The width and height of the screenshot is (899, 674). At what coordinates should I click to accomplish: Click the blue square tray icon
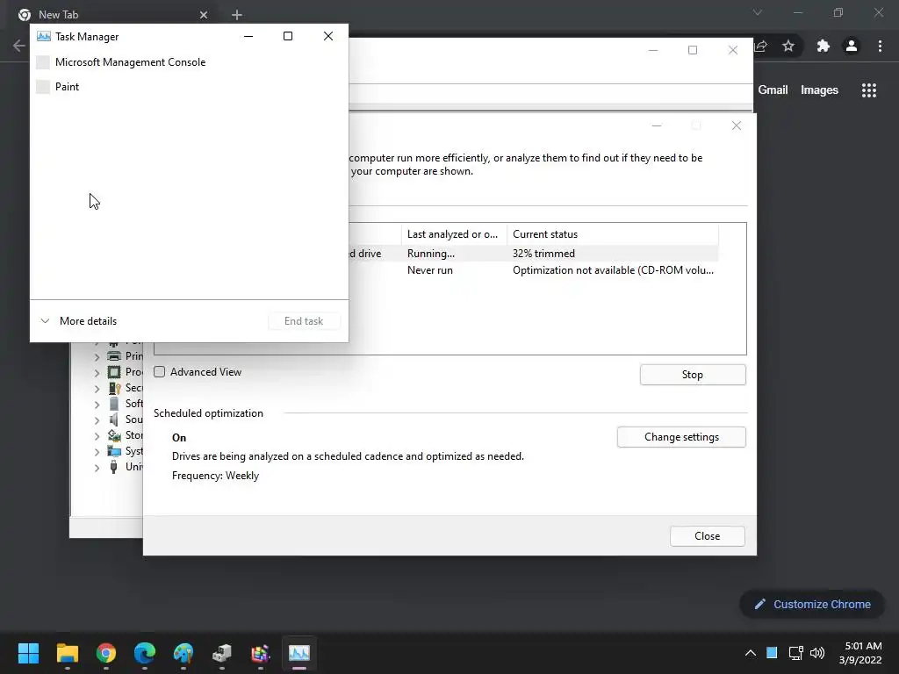pos(772,652)
